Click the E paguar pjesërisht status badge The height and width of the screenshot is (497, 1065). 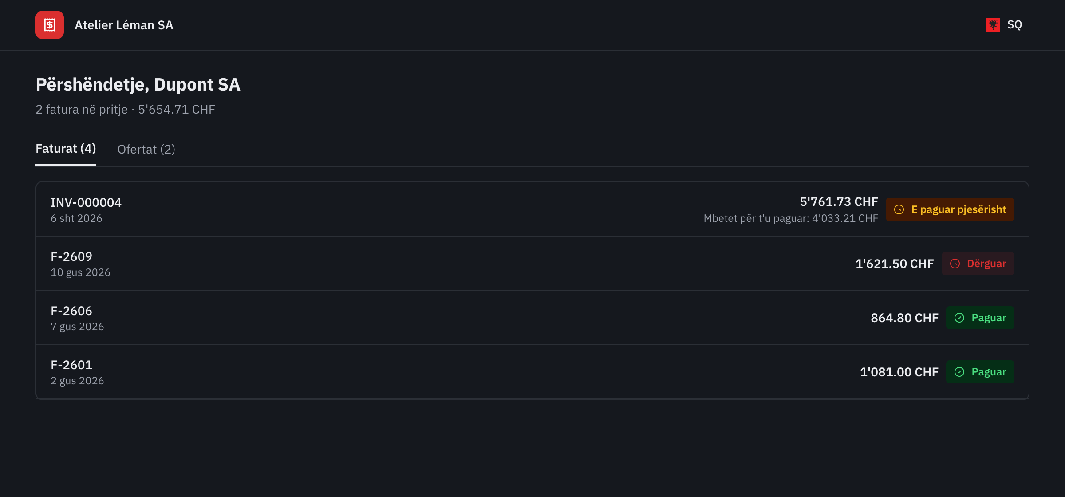point(950,209)
